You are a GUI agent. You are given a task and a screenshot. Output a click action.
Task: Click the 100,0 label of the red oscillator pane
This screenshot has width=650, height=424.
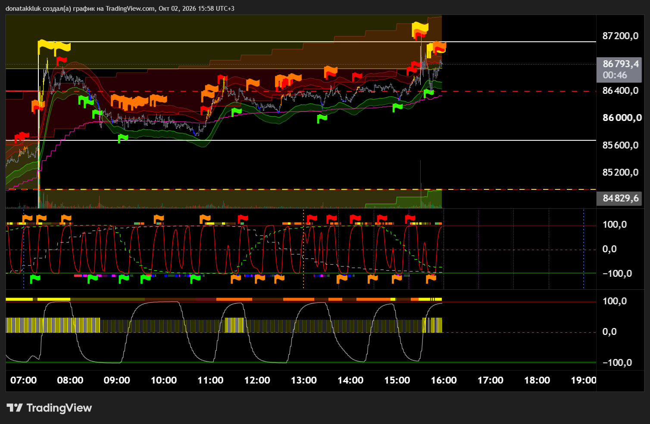click(x=615, y=225)
